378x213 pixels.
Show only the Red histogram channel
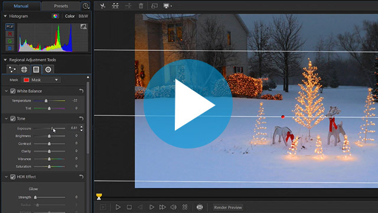point(10,34)
